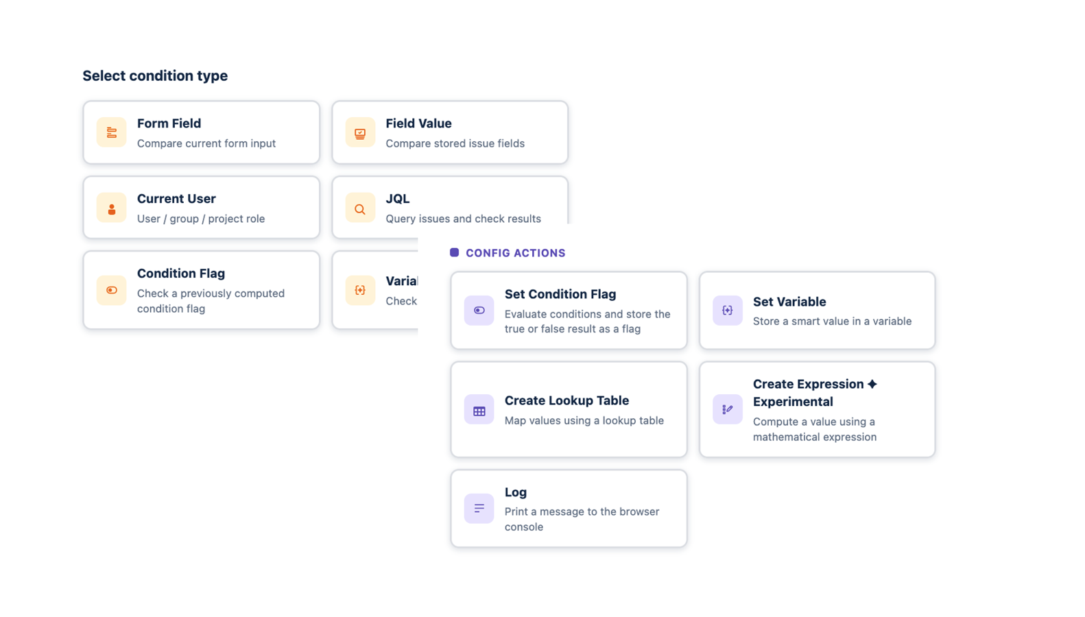Choose the Current User condition
The image size is (1085, 617).
[201, 208]
